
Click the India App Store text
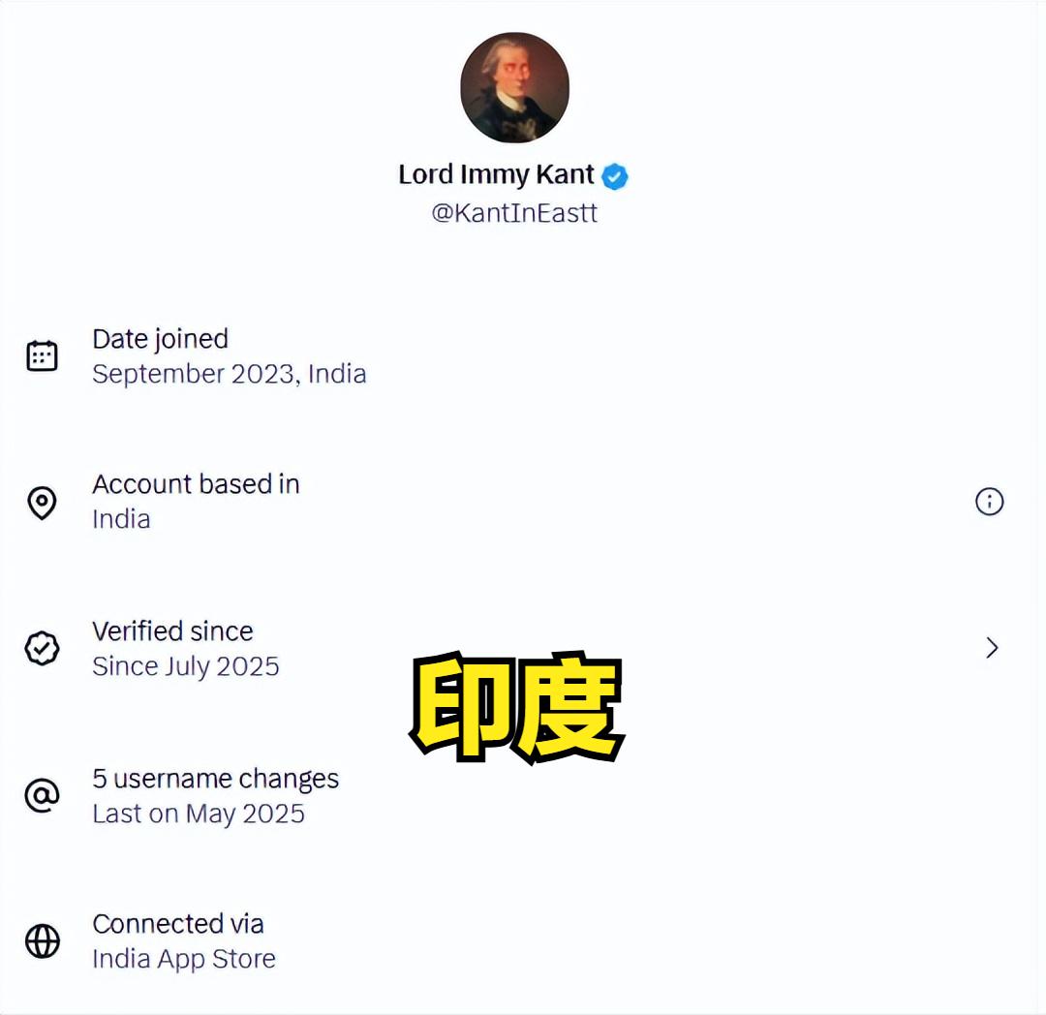(184, 959)
